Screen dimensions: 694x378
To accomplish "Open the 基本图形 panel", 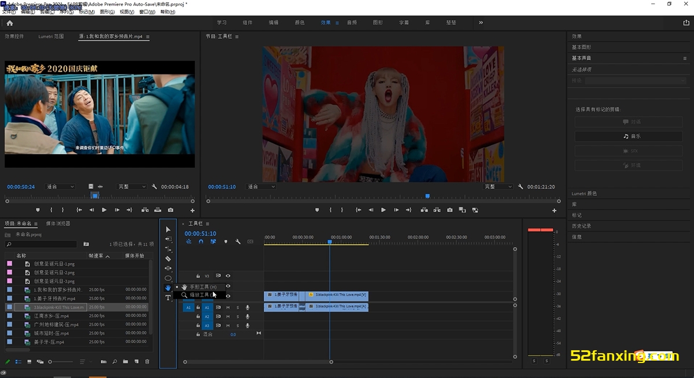I will 582,47.
